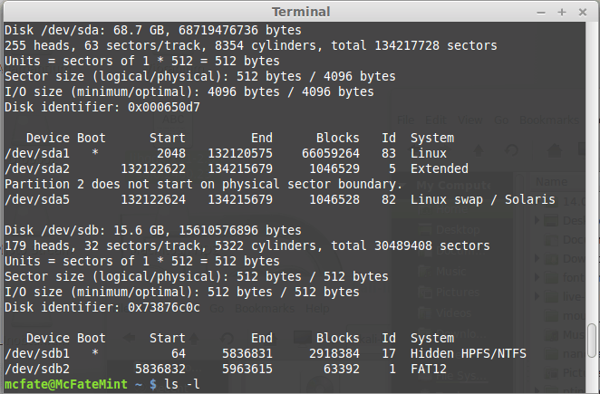This screenshot has height=394, width=600.
Task: Minimize the Terminal window
Action: (x=542, y=12)
